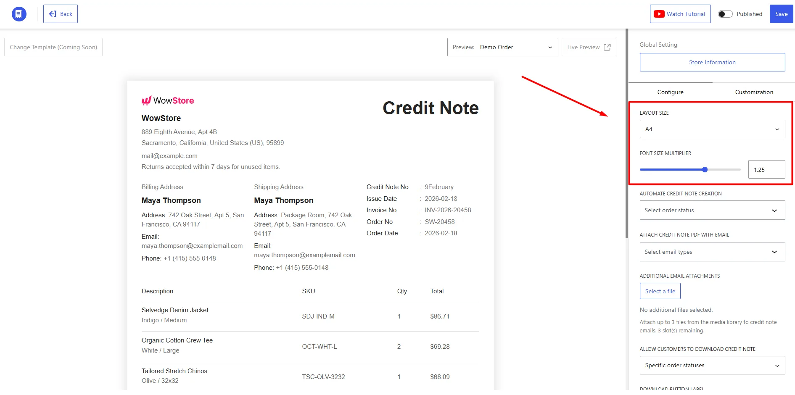The height and width of the screenshot is (395, 795).
Task: Open the Layout Size A4 dropdown
Action: click(712, 129)
